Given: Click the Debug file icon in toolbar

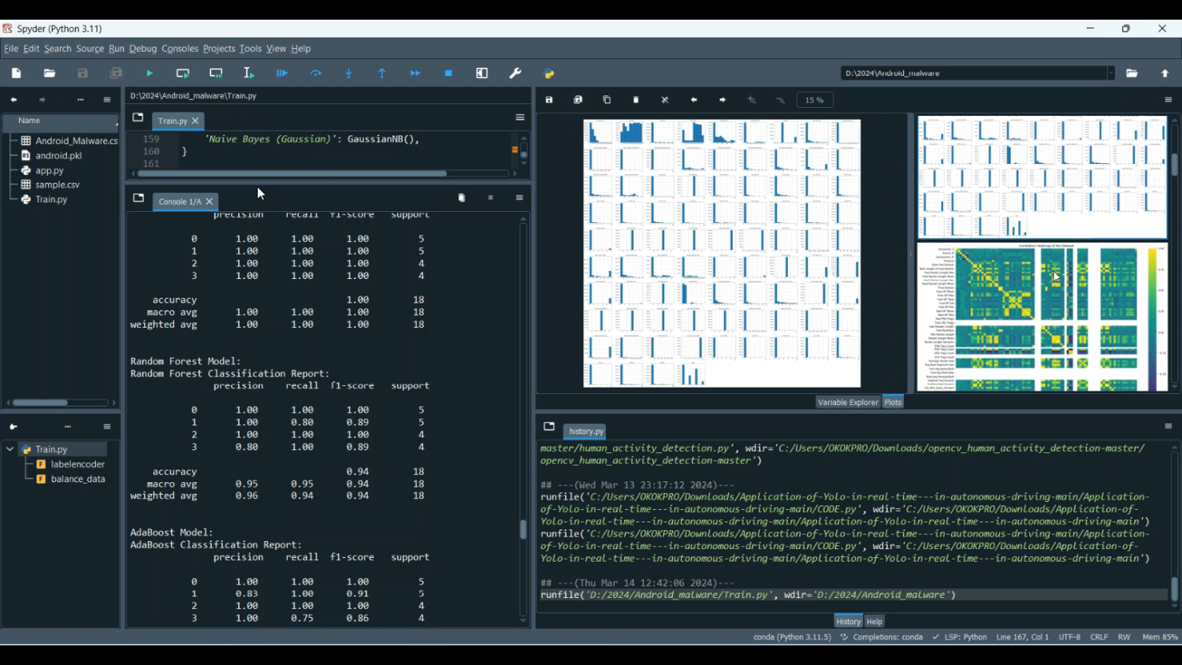Looking at the screenshot, I should (x=282, y=73).
